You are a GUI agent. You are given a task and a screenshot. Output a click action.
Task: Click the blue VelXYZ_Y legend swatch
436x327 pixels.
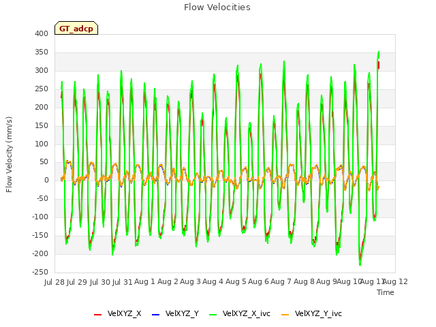pos(156,315)
